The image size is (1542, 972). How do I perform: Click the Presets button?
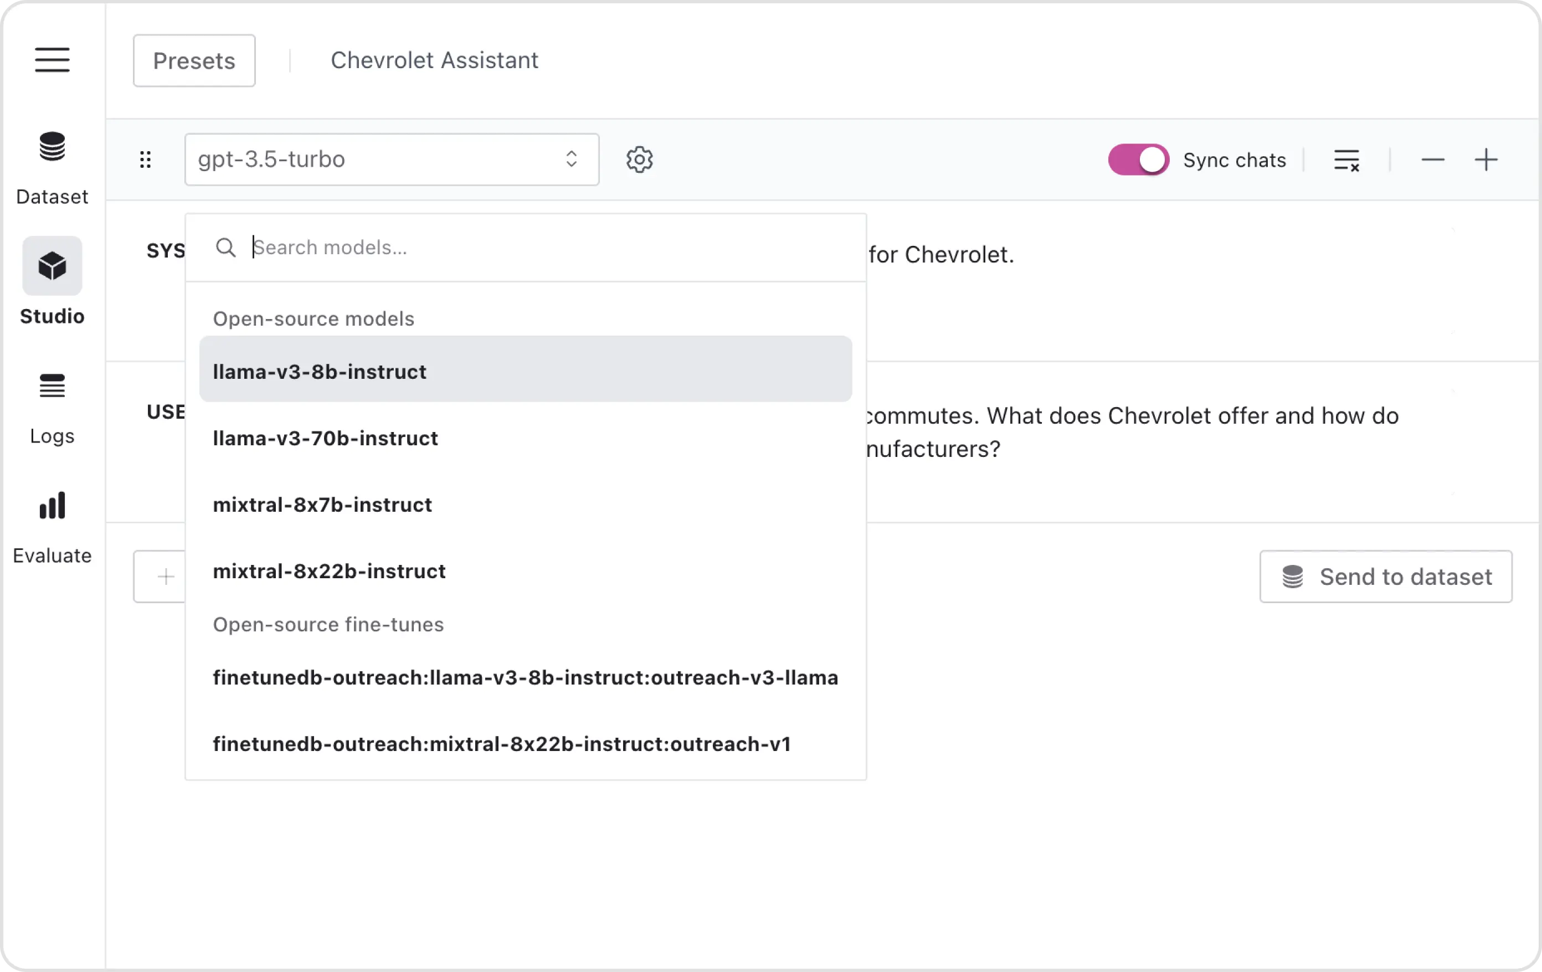[194, 61]
